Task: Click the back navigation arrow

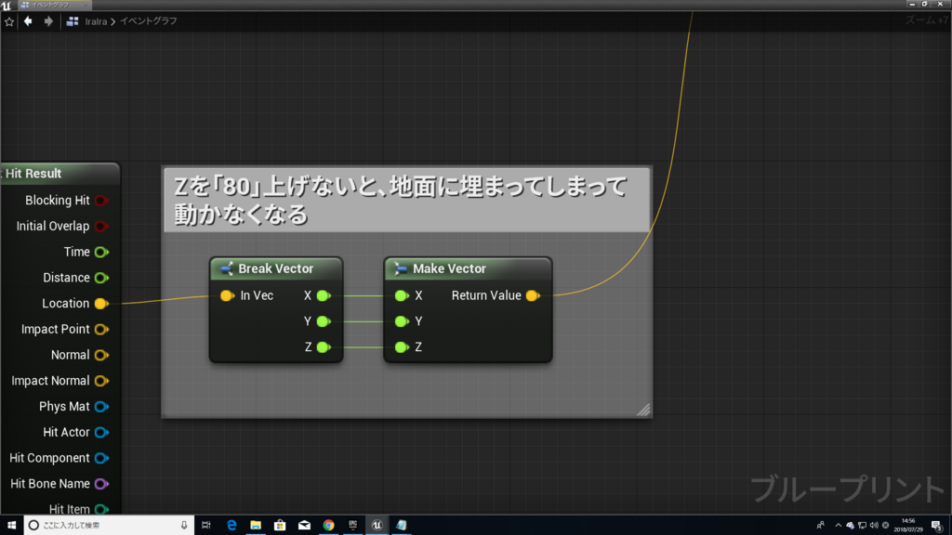Action: click(28, 20)
